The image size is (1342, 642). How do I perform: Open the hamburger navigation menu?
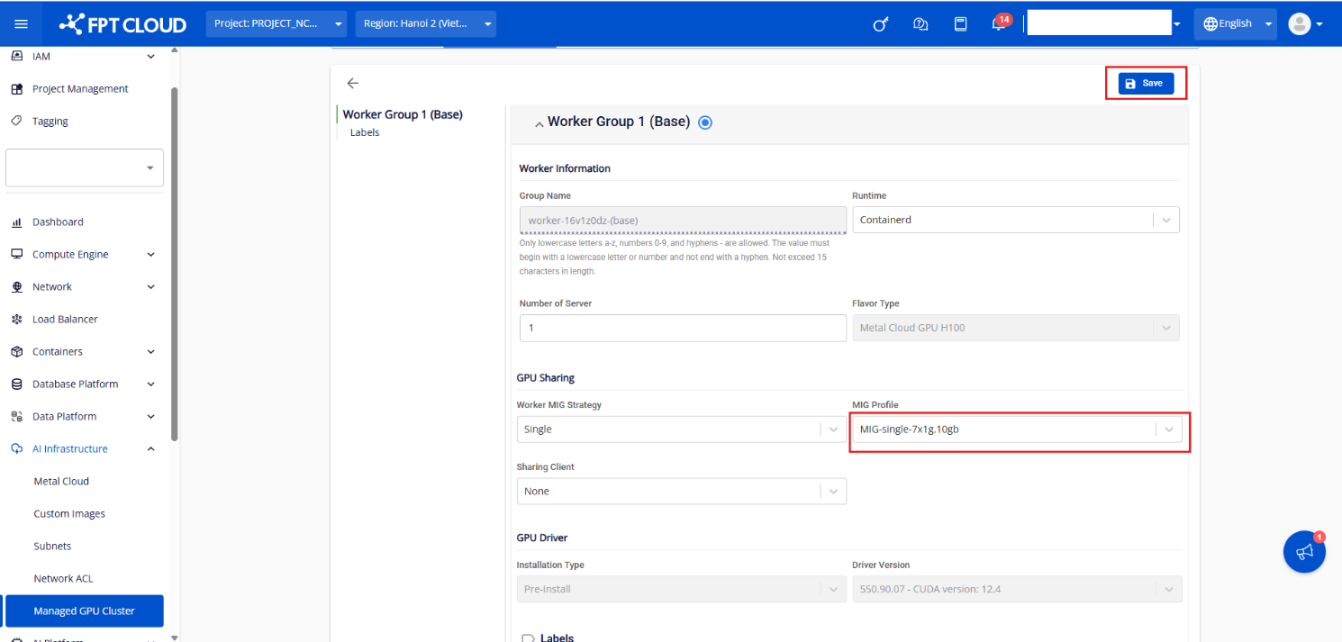click(x=22, y=24)
